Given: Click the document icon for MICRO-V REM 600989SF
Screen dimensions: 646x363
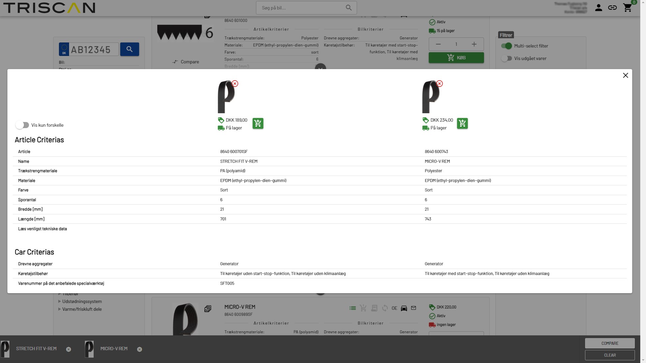Looking at the screenshot, I should pos(374,308).
